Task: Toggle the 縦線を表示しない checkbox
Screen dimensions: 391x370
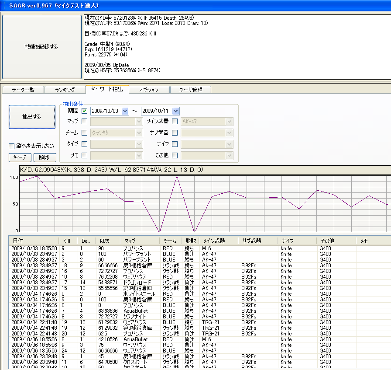Action: [12, 146]
